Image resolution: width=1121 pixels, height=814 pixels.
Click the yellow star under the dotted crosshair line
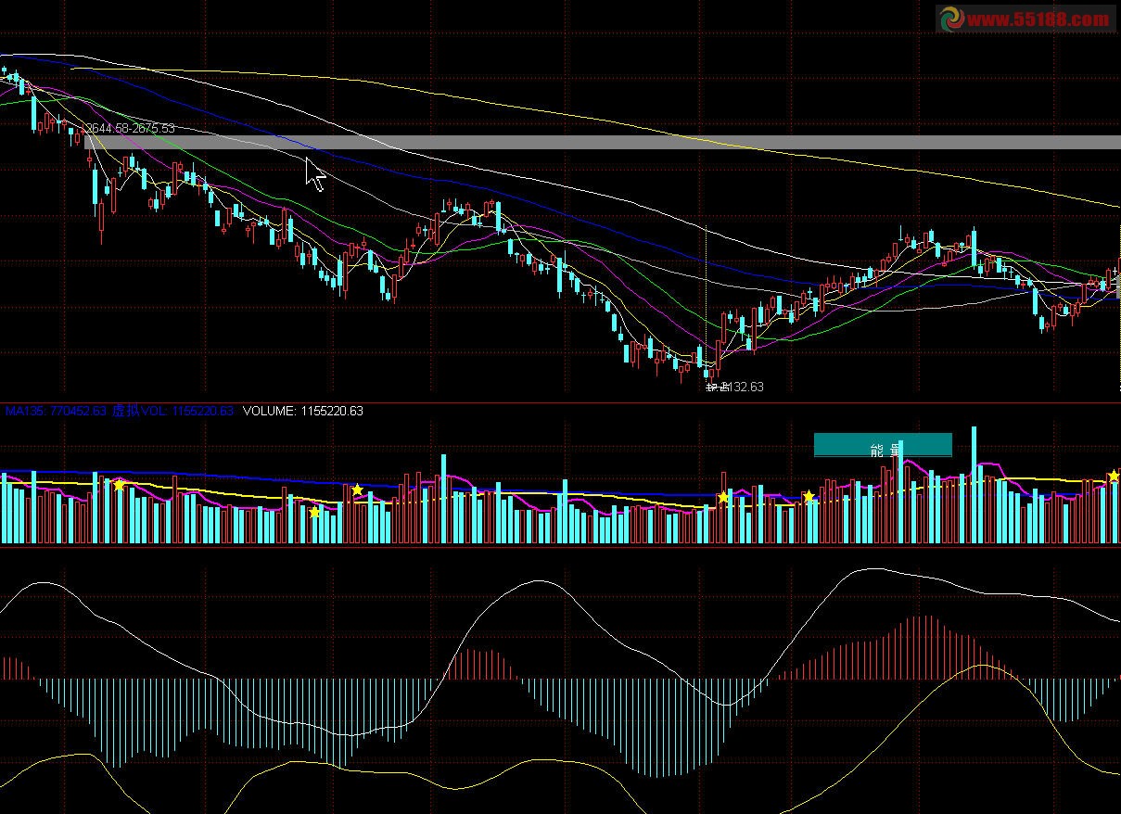click(723, 498)
